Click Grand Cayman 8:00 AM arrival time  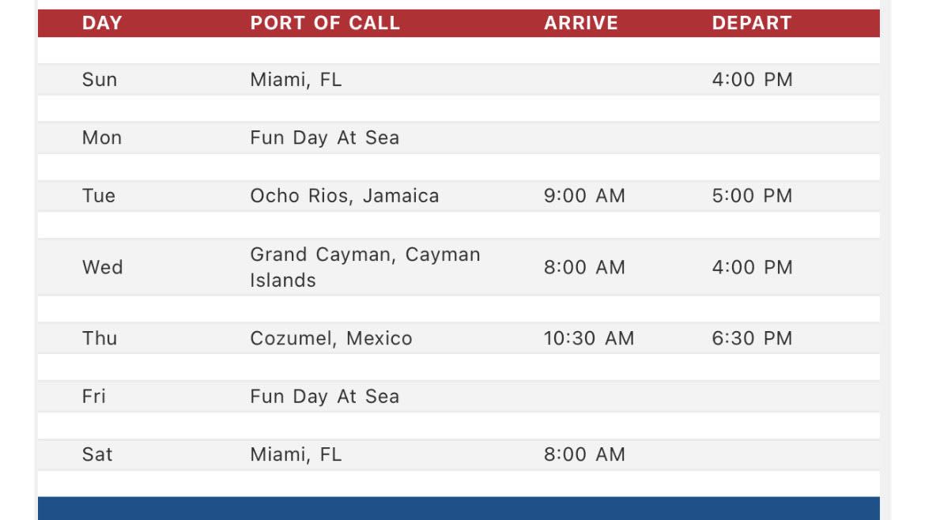[x=584, y=267]
